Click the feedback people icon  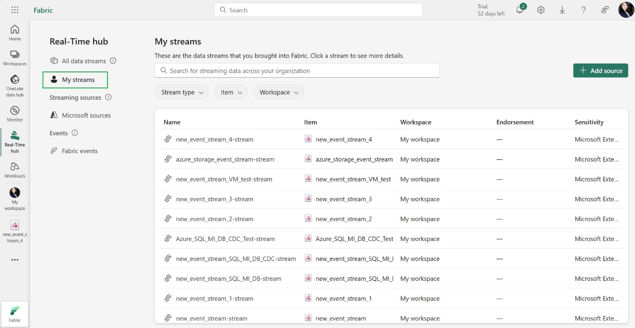[605, 10]
